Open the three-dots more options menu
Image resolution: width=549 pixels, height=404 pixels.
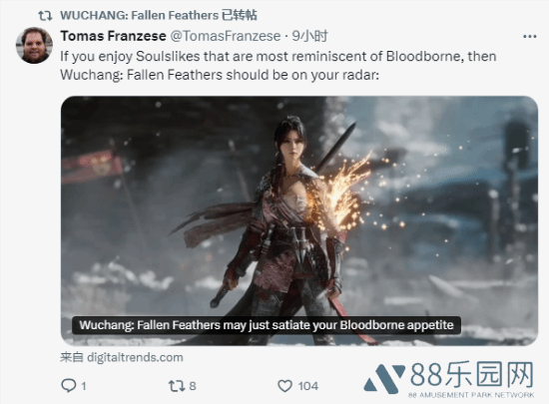click(x=529, y=36)
